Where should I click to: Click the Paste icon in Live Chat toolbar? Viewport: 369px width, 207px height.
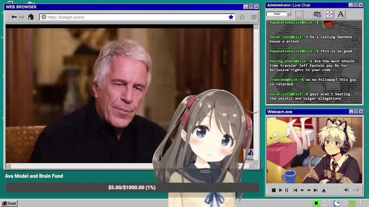pyautogui.click(x=317, y=14)
